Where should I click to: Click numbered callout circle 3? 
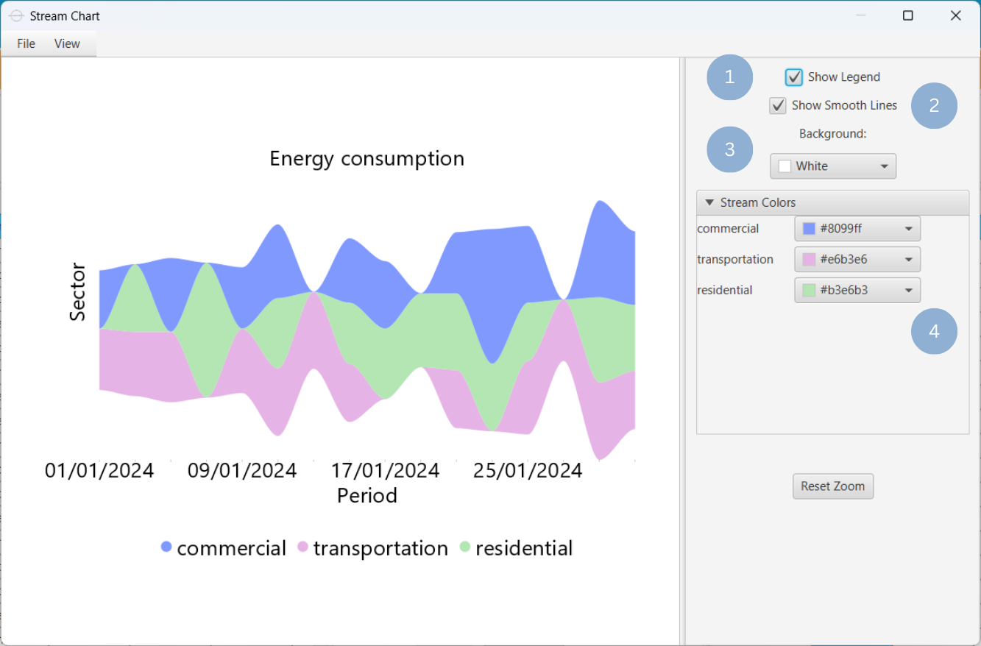729,149
